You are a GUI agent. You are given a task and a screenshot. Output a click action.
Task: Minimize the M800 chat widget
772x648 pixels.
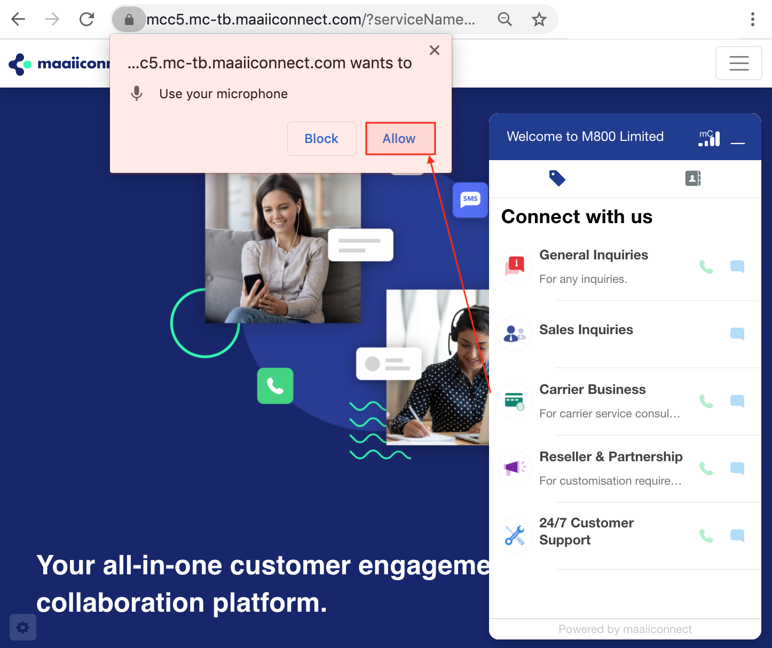[x=738, y=143]
